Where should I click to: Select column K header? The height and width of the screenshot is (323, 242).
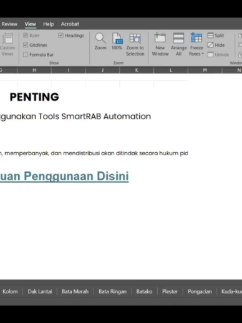[137, 70]
